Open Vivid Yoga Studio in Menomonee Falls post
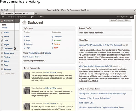 pyautogui.click(x=95, y=66)
